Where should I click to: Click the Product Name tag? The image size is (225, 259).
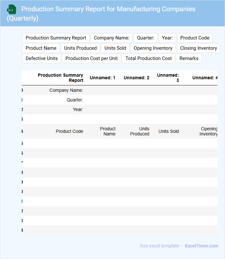41,48
